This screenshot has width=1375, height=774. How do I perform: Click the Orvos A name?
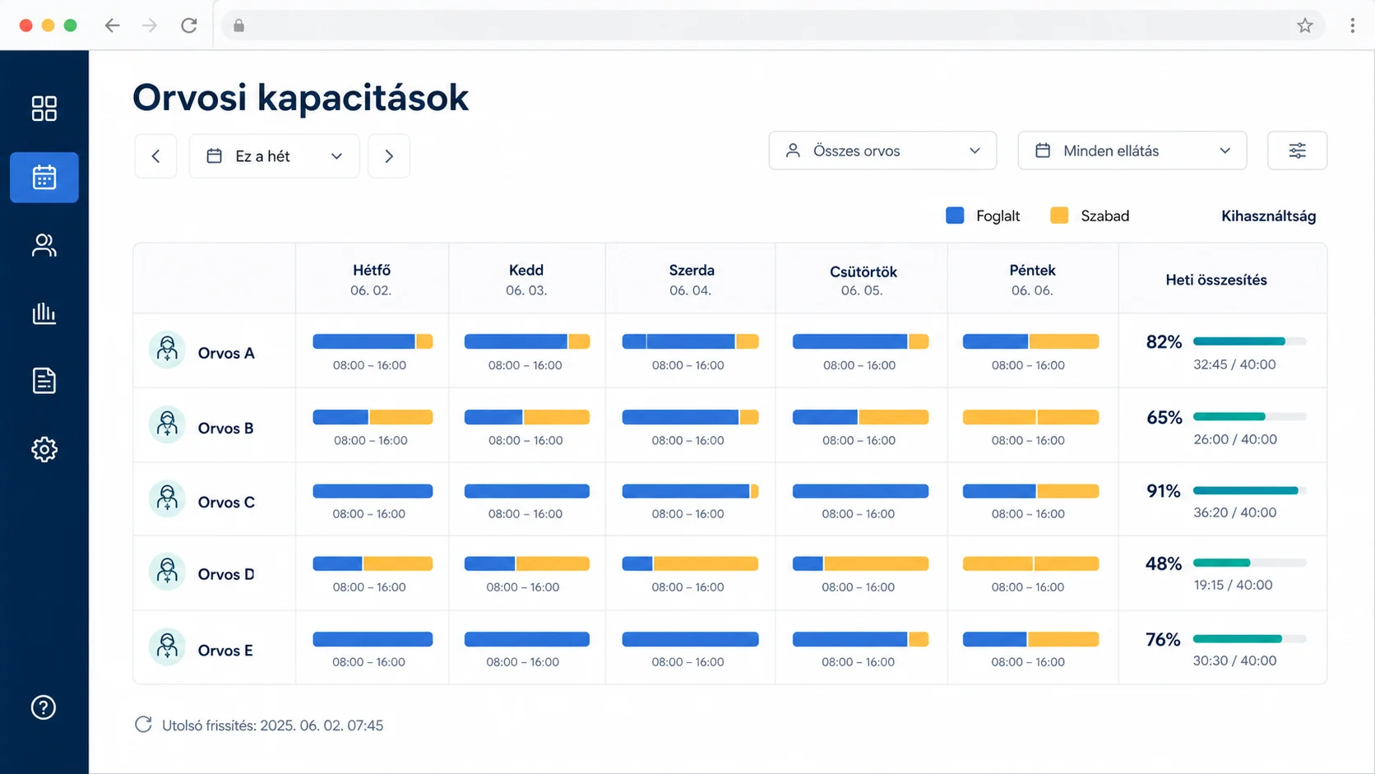point(226,353)
